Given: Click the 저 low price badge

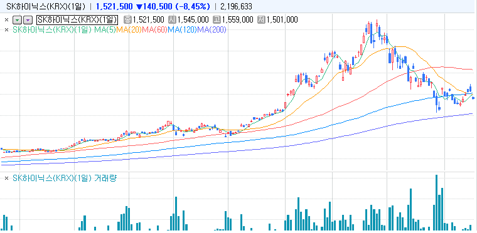Looking at the screenshot, I should (x=261, y=20).
